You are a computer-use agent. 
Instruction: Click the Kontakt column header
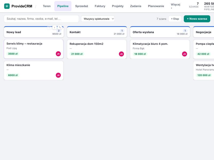pyautogui.click(x=97, y=32)
